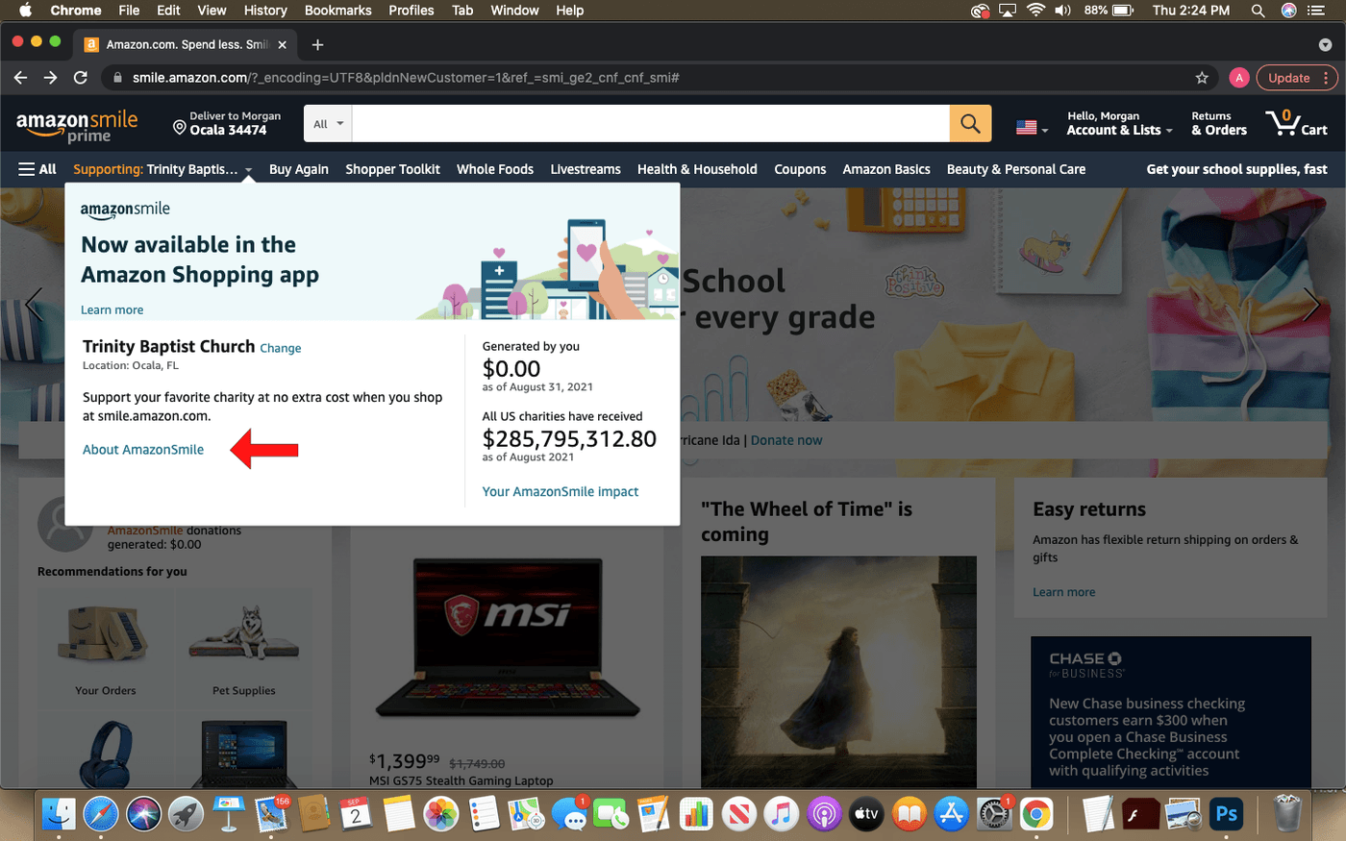The image size is (1346, 841).
Task: Click the orange search magnifier button
Action: click(x=970, y=124)
